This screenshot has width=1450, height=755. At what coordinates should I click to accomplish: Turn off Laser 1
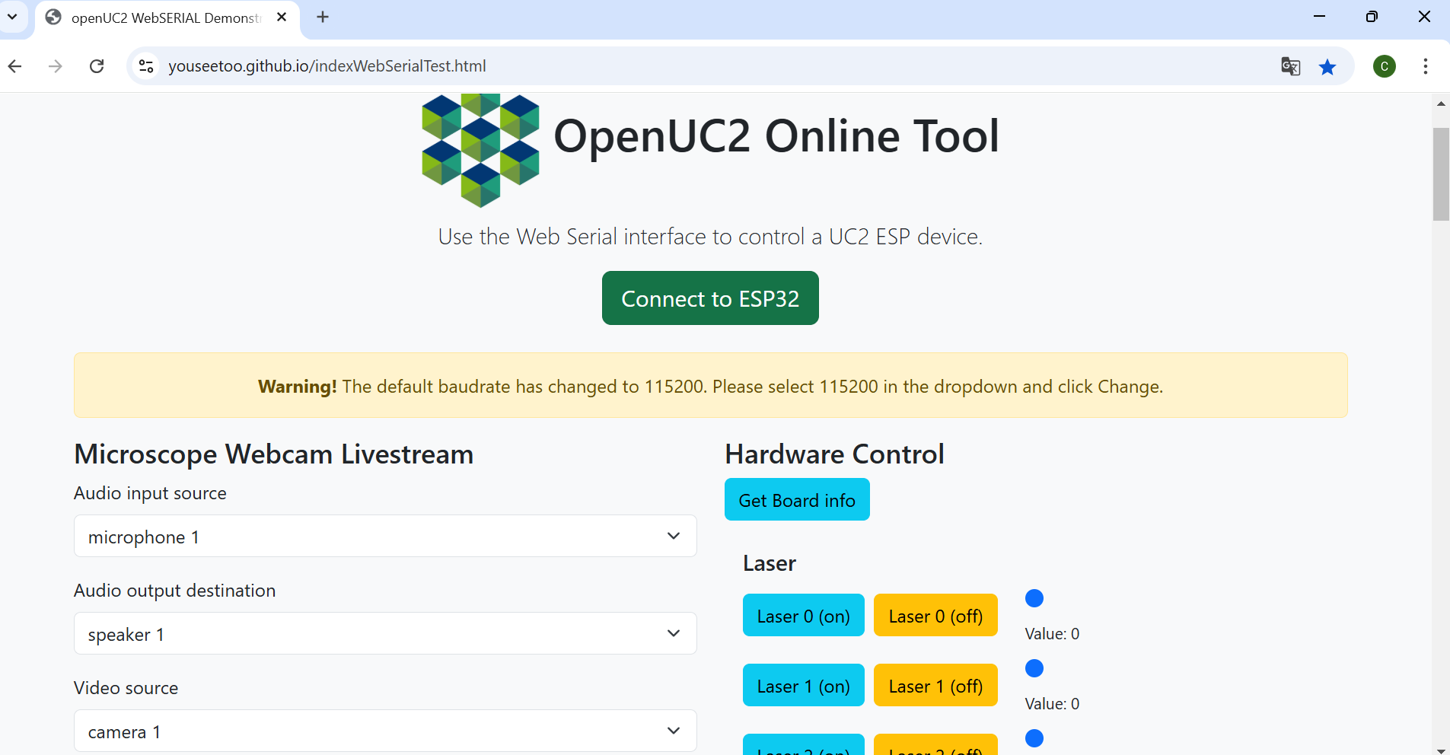tap(935, 686)
